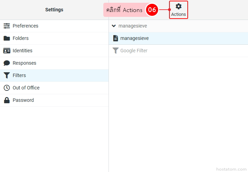
Task: Click the Responses speech bubble icon
Action: coord(7,63)
